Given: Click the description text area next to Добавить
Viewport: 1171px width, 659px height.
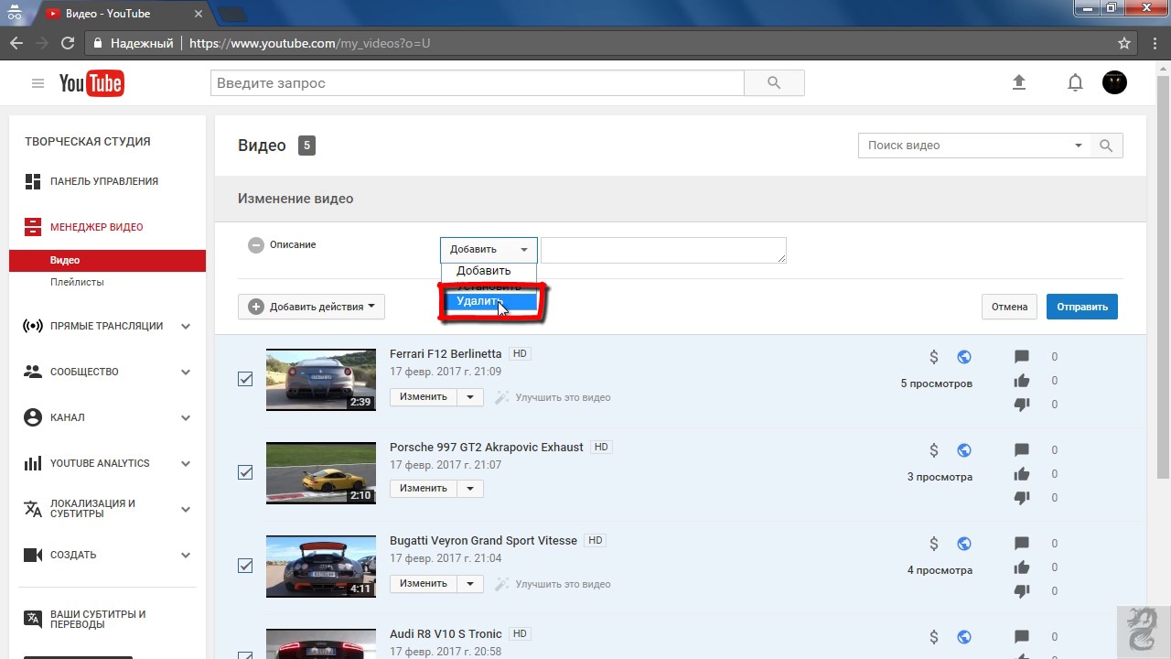Looking at the screenshot, I should click(x=663, y=250).
